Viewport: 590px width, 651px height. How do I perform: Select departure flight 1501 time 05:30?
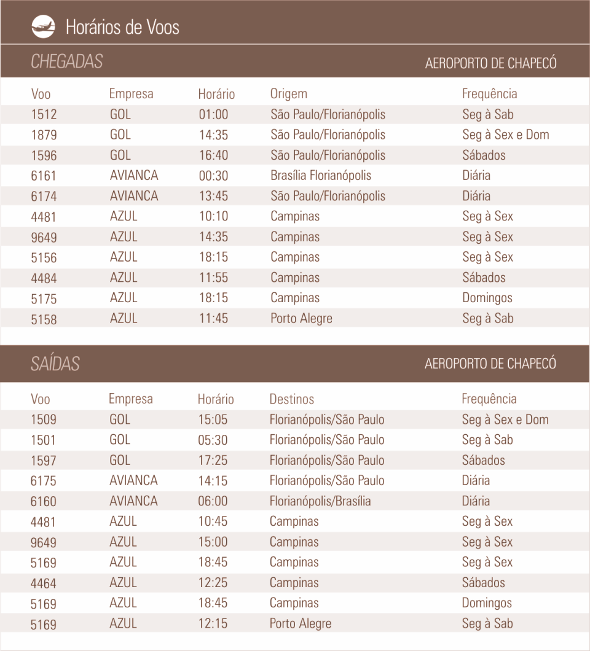coord(213,440)
